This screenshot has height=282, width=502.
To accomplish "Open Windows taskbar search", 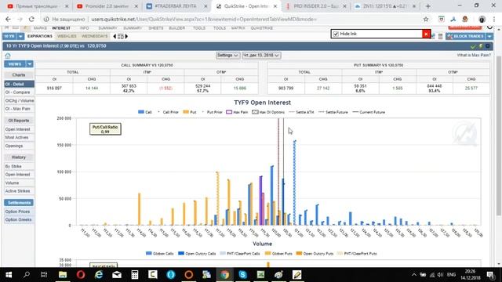I will tap(27, 275).
